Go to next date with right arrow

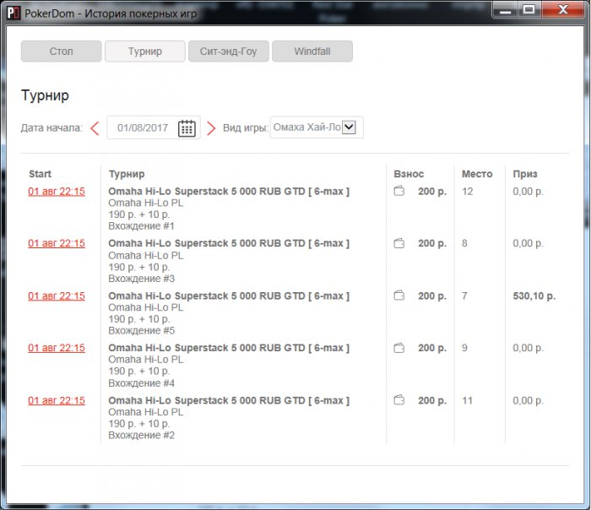point(211,128)
